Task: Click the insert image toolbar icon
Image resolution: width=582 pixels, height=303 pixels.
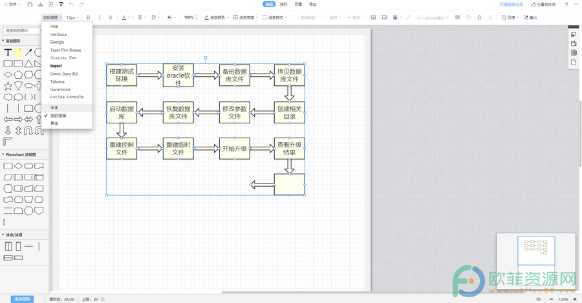Action: click(x=384, y=17)
